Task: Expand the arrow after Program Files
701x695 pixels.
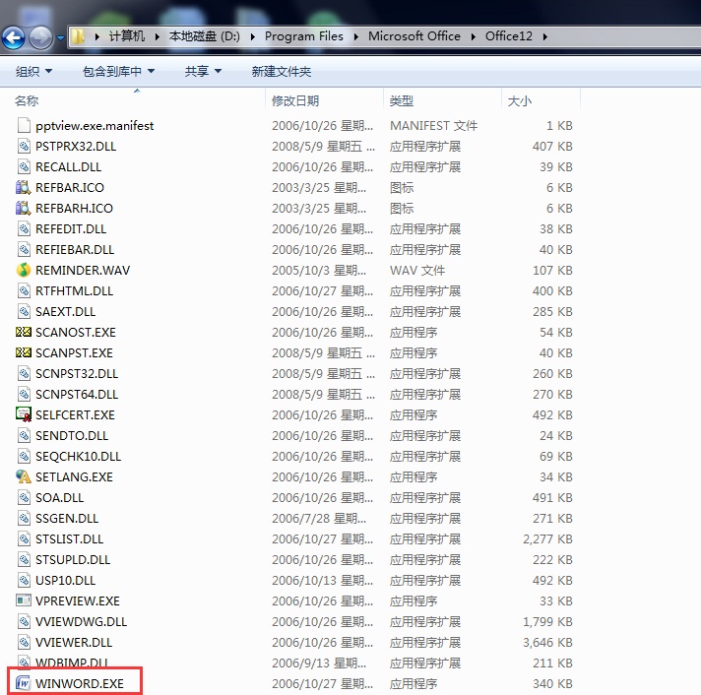Action: pyautogui.click(x=355, y=36)
